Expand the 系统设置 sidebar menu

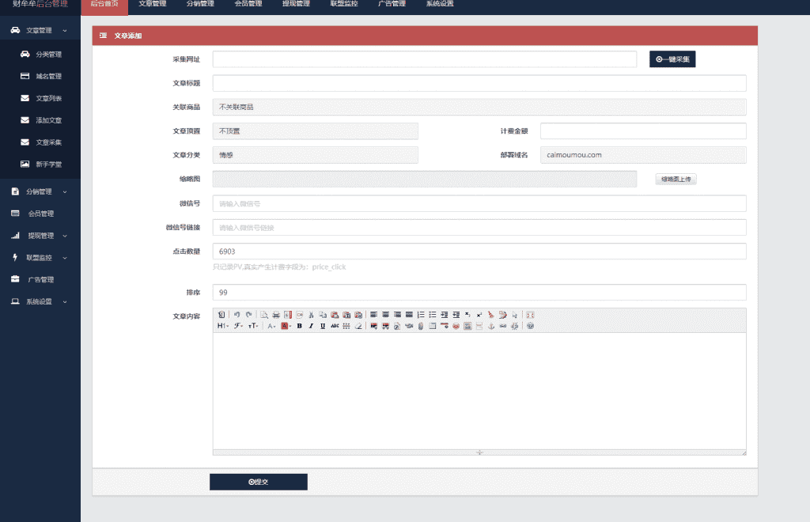[x=40, y=301]
